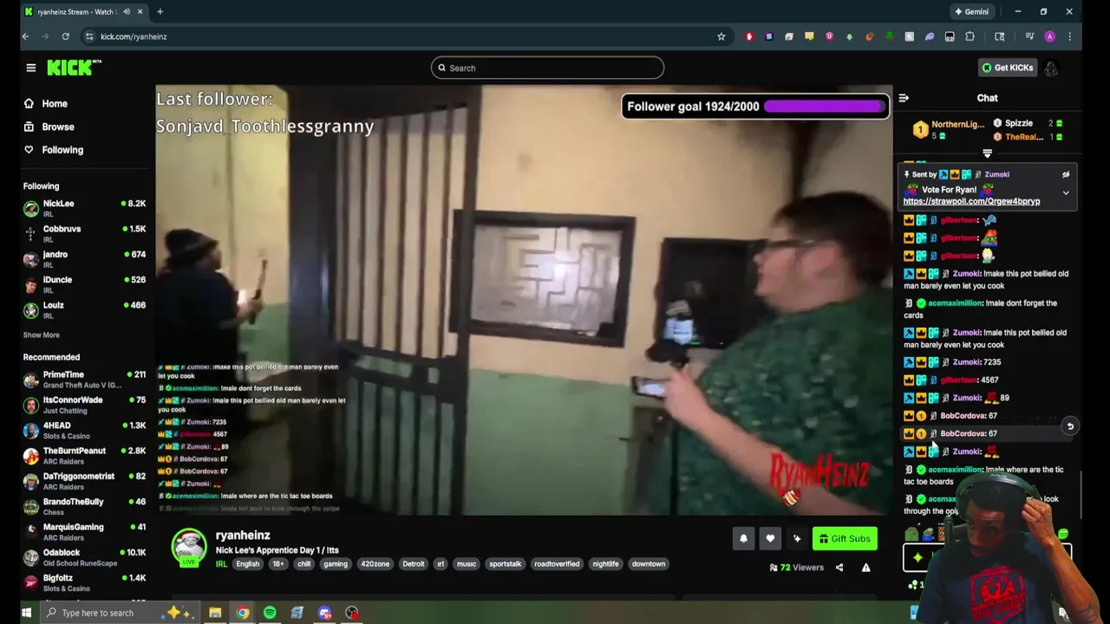Click the ryanheinz channel name
This screenshot has width=1110, height=624.
(x=243, y=536)
